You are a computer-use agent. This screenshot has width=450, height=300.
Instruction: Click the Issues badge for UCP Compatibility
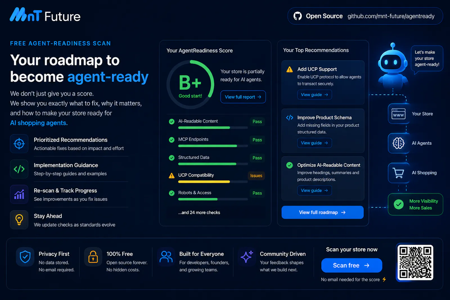click(256, 176)
